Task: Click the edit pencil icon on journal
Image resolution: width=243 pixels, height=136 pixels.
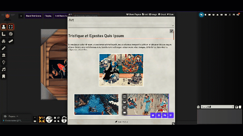Action: coord(171,31)
